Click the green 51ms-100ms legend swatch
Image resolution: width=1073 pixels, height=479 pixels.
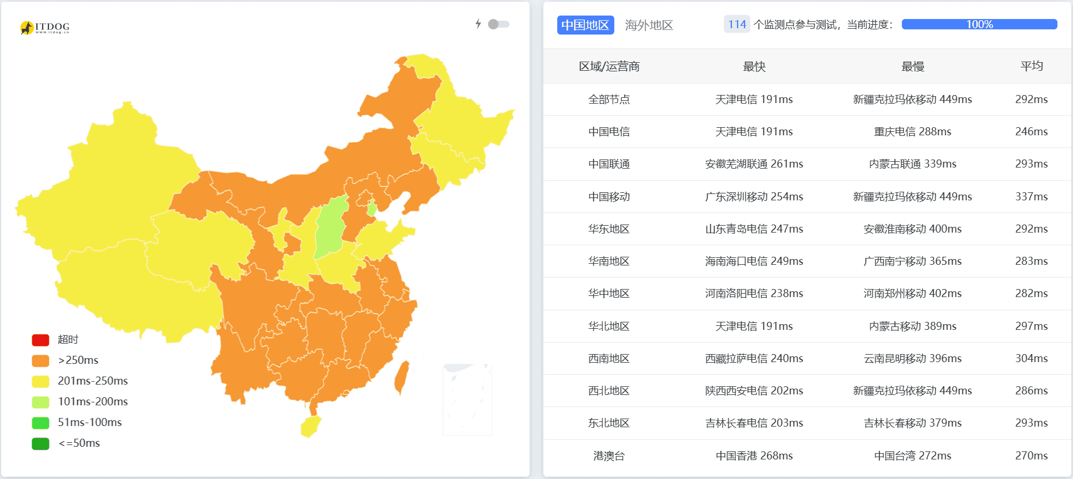point(40,423)
